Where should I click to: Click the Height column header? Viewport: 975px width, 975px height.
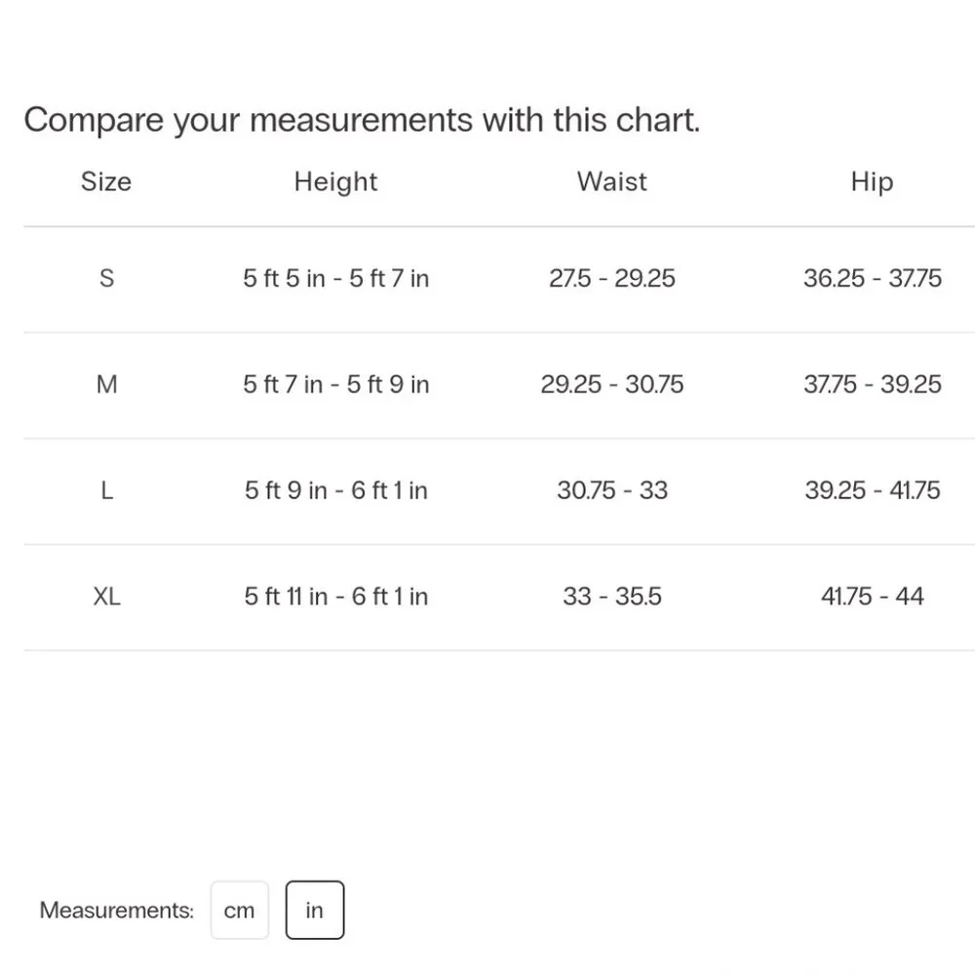[335, 181]
